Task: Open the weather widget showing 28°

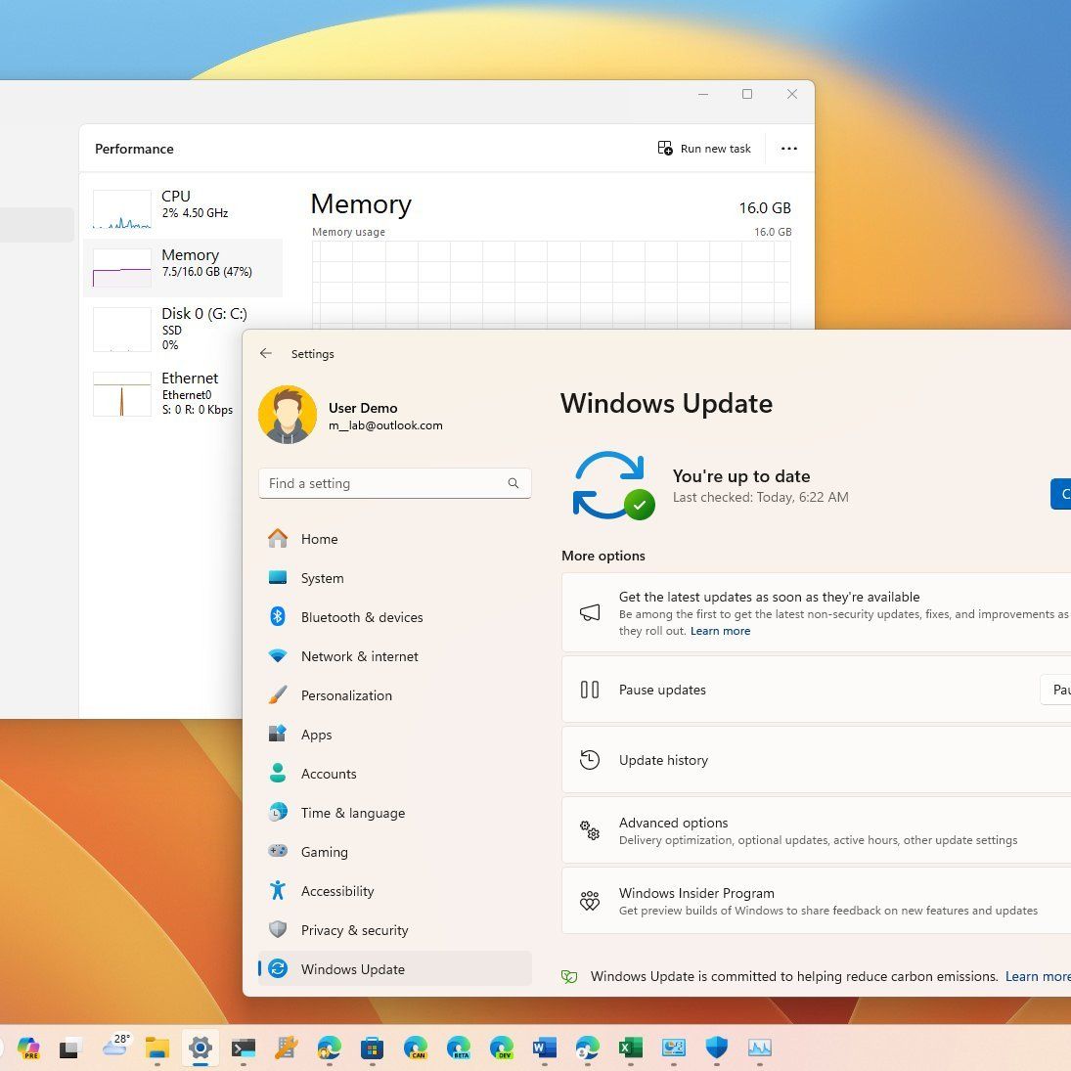Action: pos(115,1046)
